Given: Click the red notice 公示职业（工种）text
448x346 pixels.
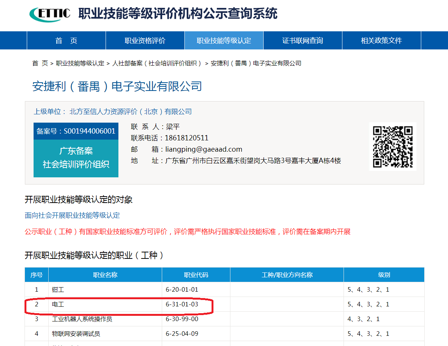Looking at the screenshot, I should 188,232.
